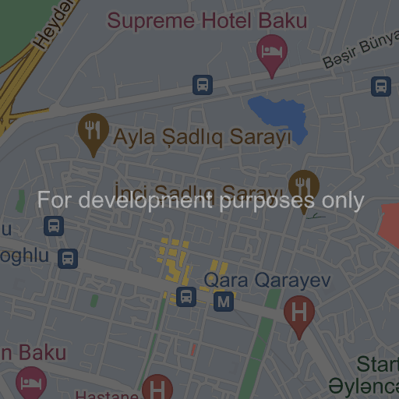Click the bus stop icon next to 'oghlu' label
The image size is (399, 399).
(68, 259)
